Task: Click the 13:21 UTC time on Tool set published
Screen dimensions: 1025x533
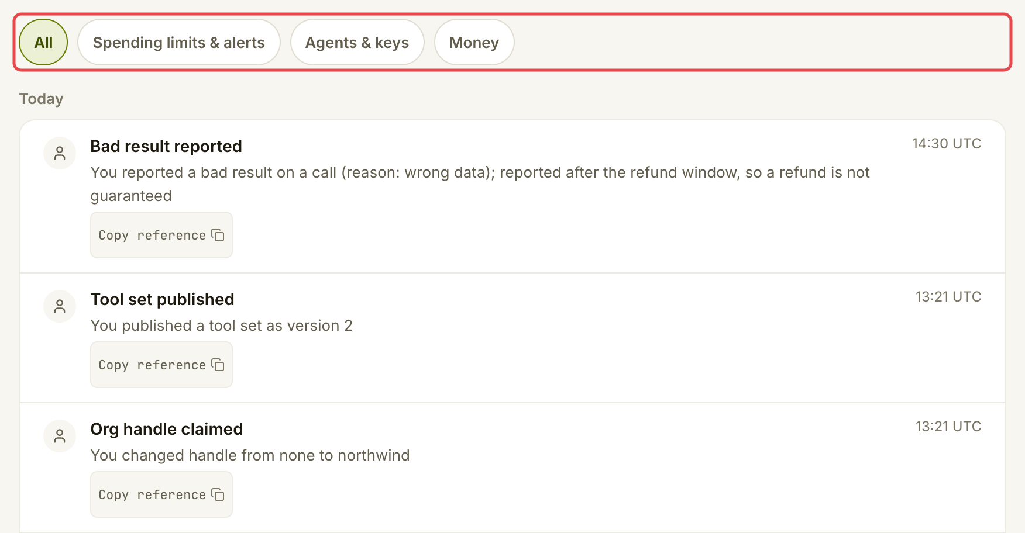Action: 948,297
